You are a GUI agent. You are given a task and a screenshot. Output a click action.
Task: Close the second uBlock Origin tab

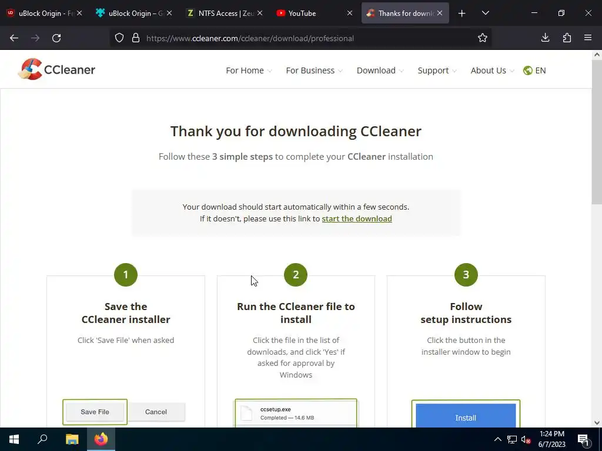click(x=169, y=13)
